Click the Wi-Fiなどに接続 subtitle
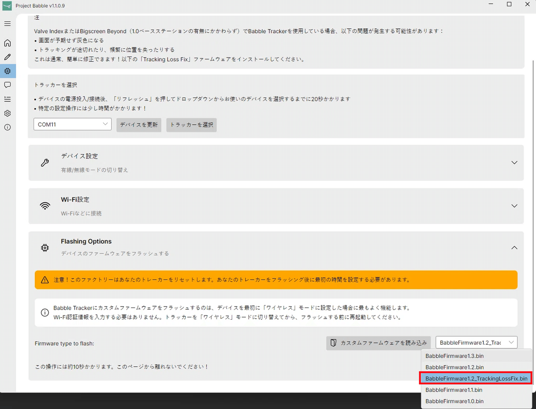The height and width of the screenshot is (409, 536). click(81, 214)
